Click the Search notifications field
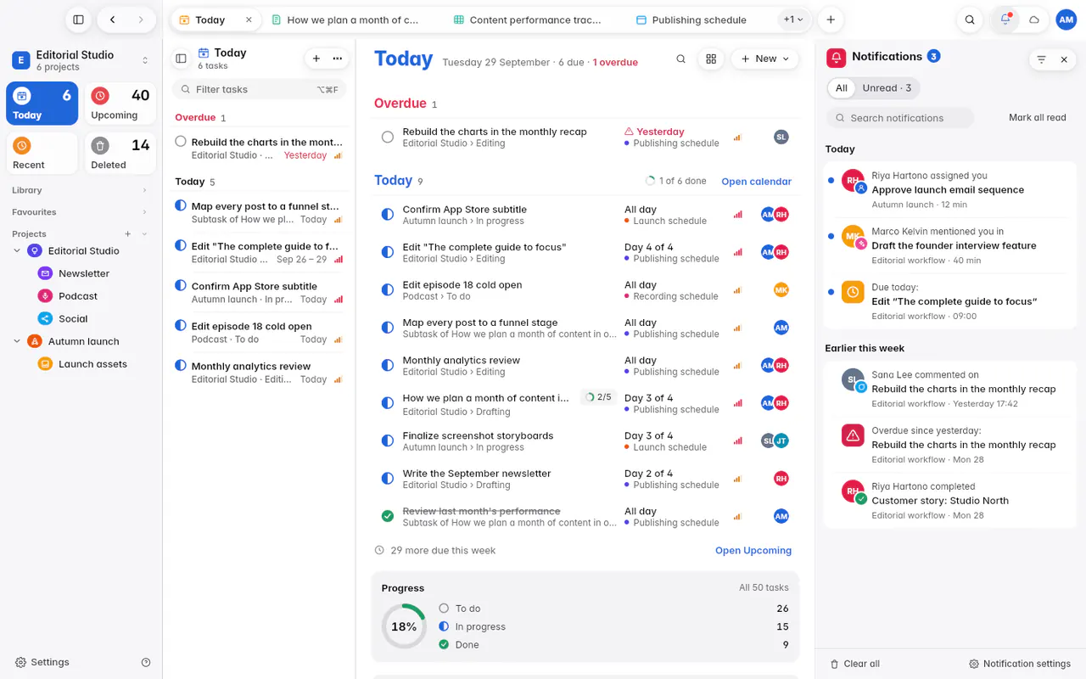 click(900, 118)
